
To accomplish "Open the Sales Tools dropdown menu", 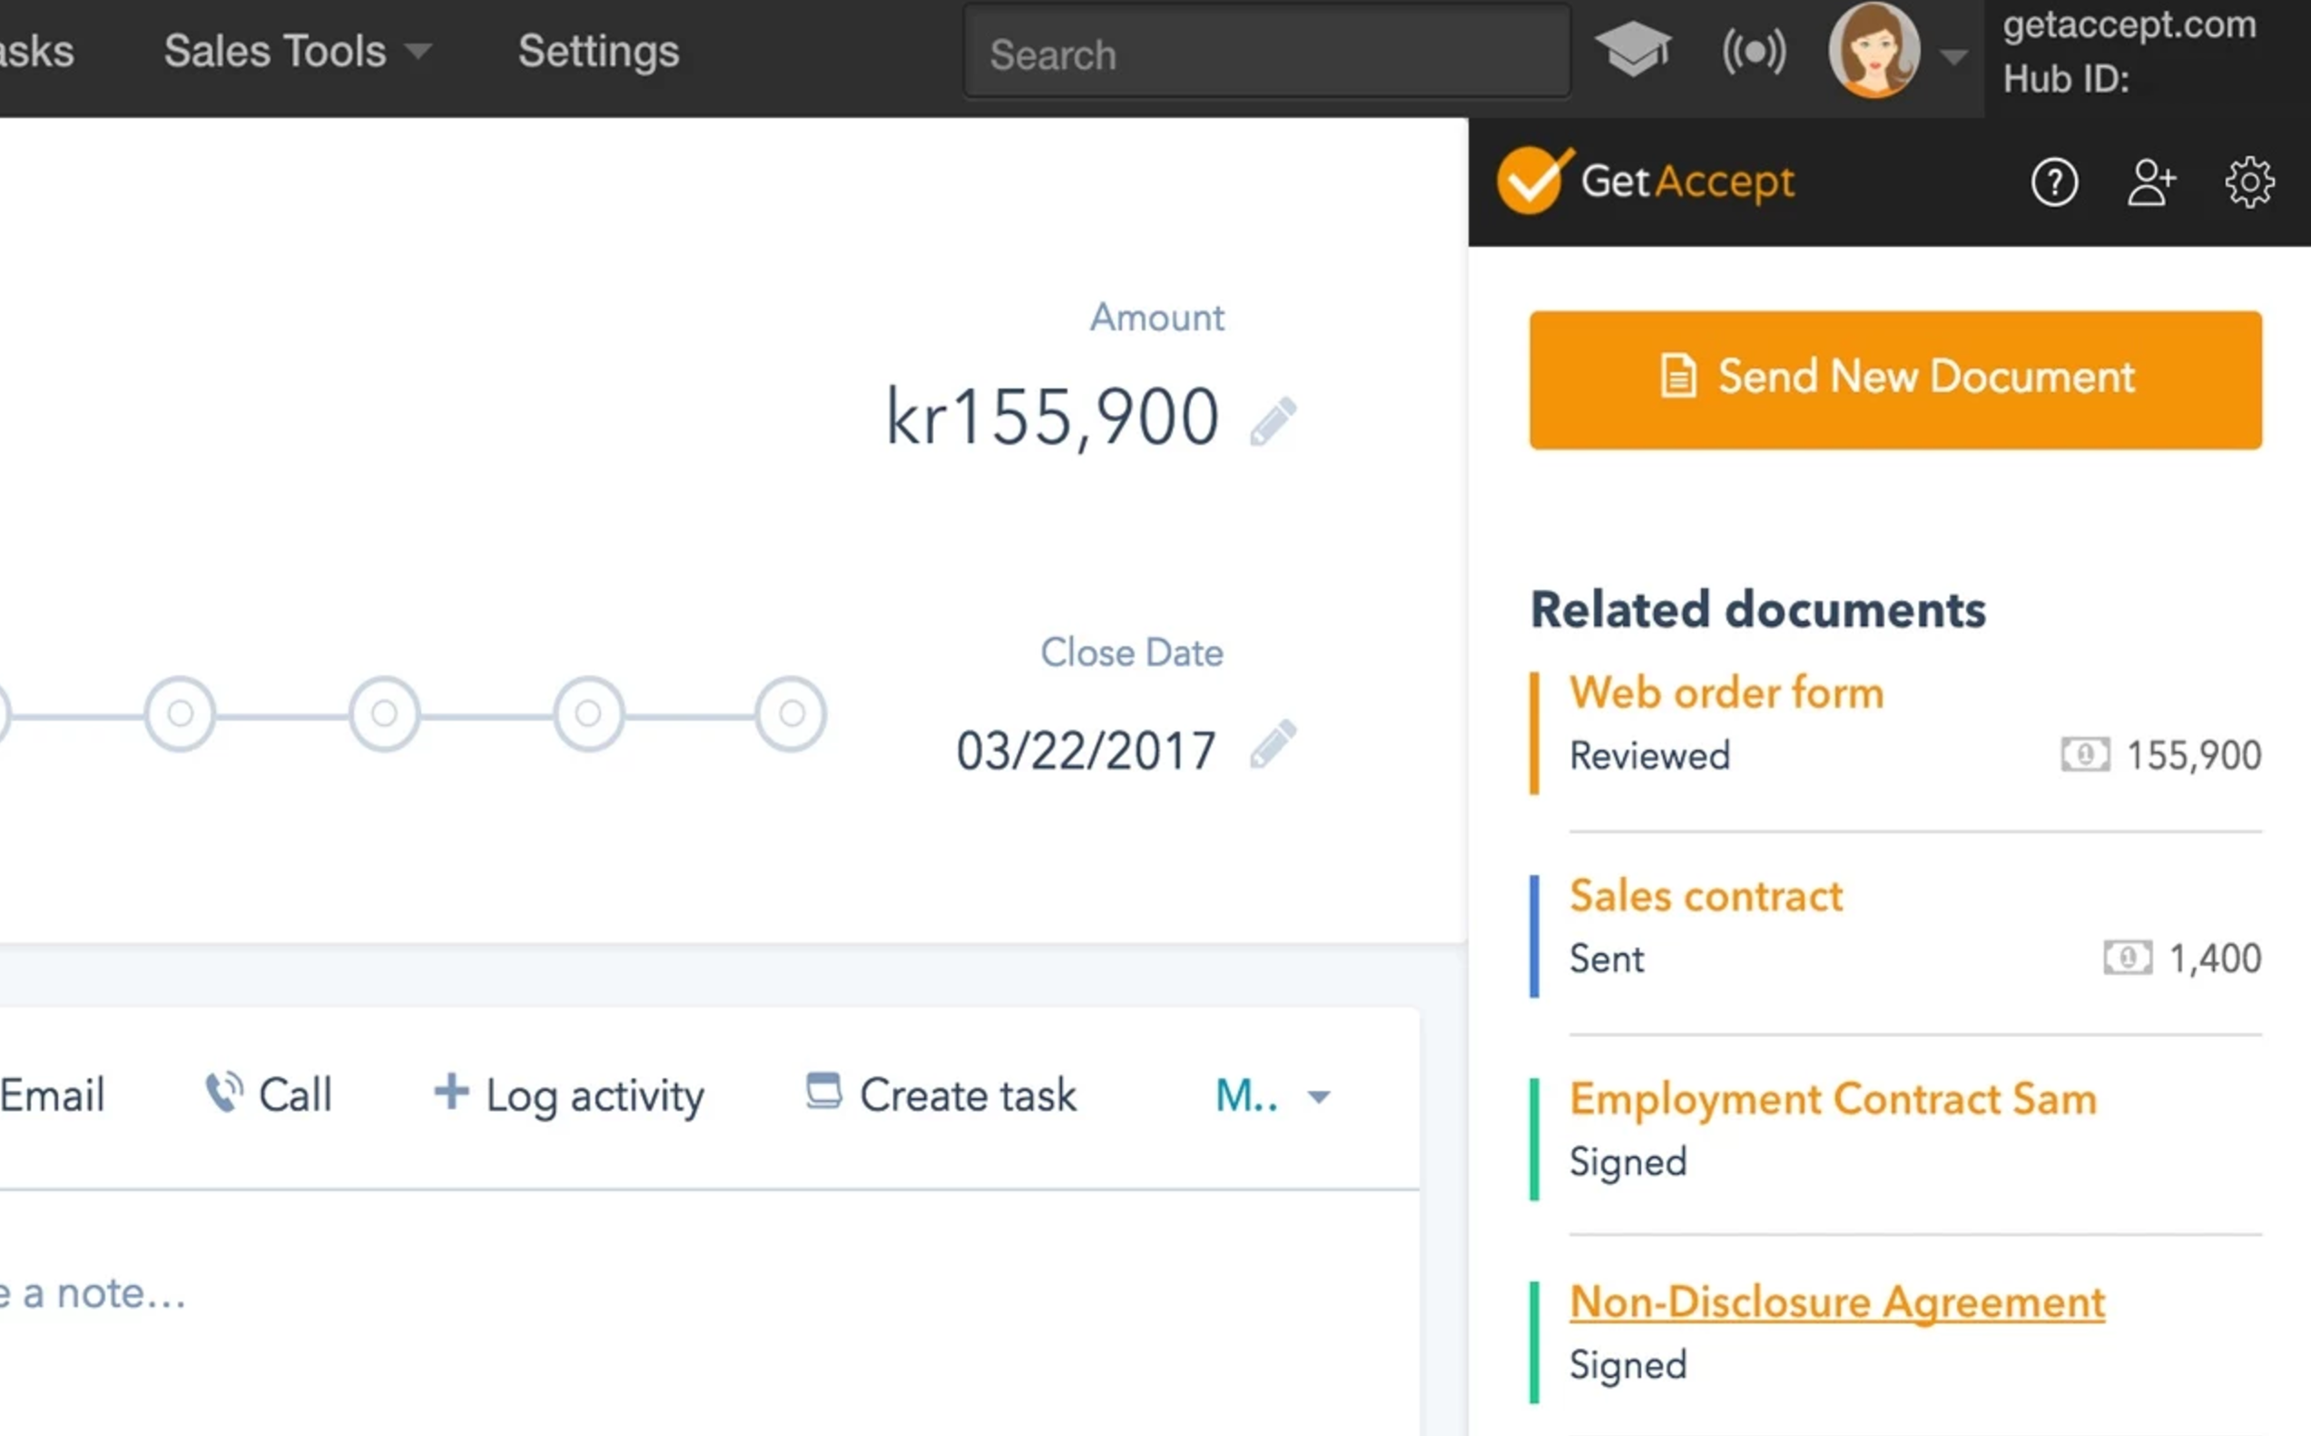I will click(296, 51).
